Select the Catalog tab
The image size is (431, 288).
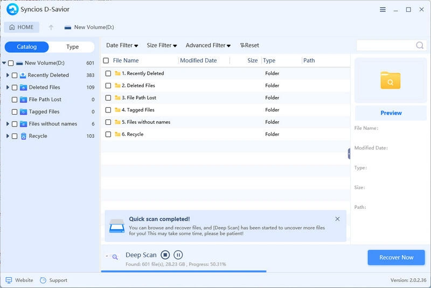[26, 47]
